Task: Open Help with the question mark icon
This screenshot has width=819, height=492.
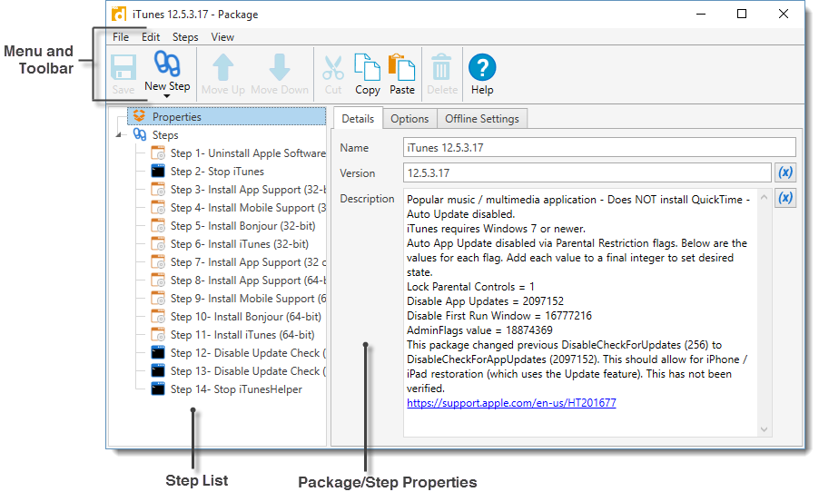Action: pos(482,68)
